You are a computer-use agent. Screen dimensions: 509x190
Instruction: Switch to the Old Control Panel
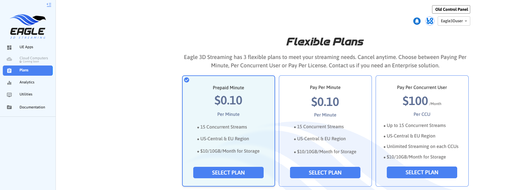click(451, 9)
